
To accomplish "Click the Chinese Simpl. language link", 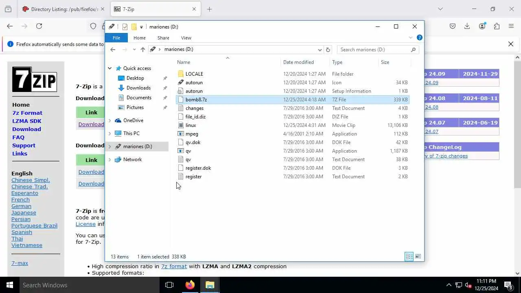I will 31,180.
